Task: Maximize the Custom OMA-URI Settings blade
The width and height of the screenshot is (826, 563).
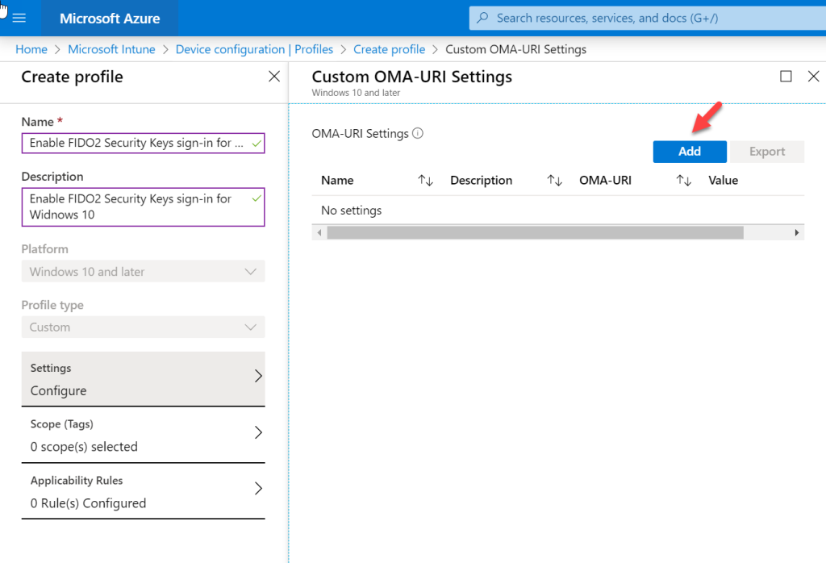Action: point(785,76)
